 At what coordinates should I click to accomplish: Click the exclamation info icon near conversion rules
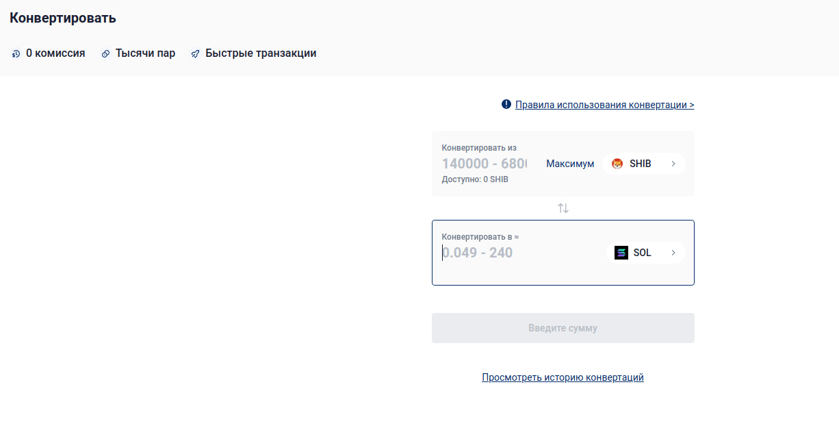(x=506, y=104)
